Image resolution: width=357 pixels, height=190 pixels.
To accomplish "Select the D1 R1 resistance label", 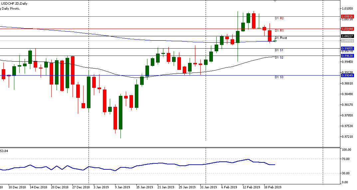I will click(x=279, y=31).
